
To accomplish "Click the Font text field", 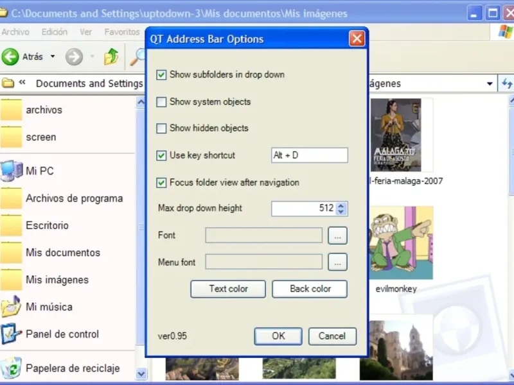I will (264, 235).
